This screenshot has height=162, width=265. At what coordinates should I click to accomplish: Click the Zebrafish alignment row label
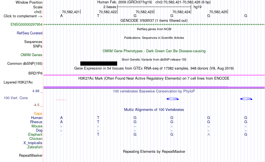pyautogui.click(x=35, y=147)
